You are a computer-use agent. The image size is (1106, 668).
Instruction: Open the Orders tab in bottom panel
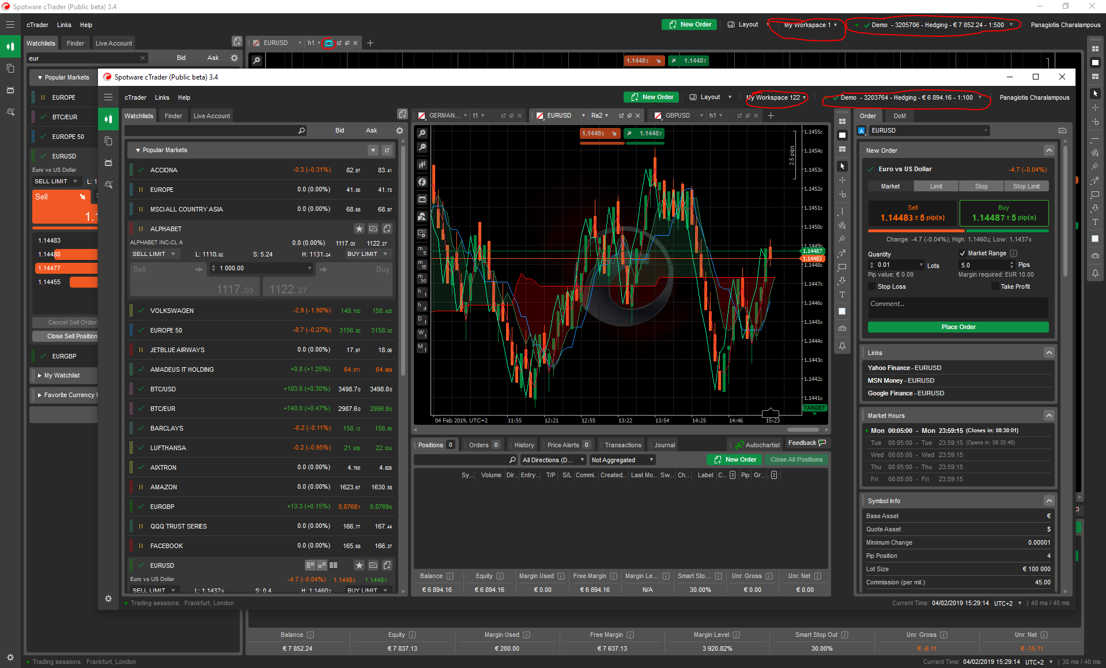(x=484, y=445)
